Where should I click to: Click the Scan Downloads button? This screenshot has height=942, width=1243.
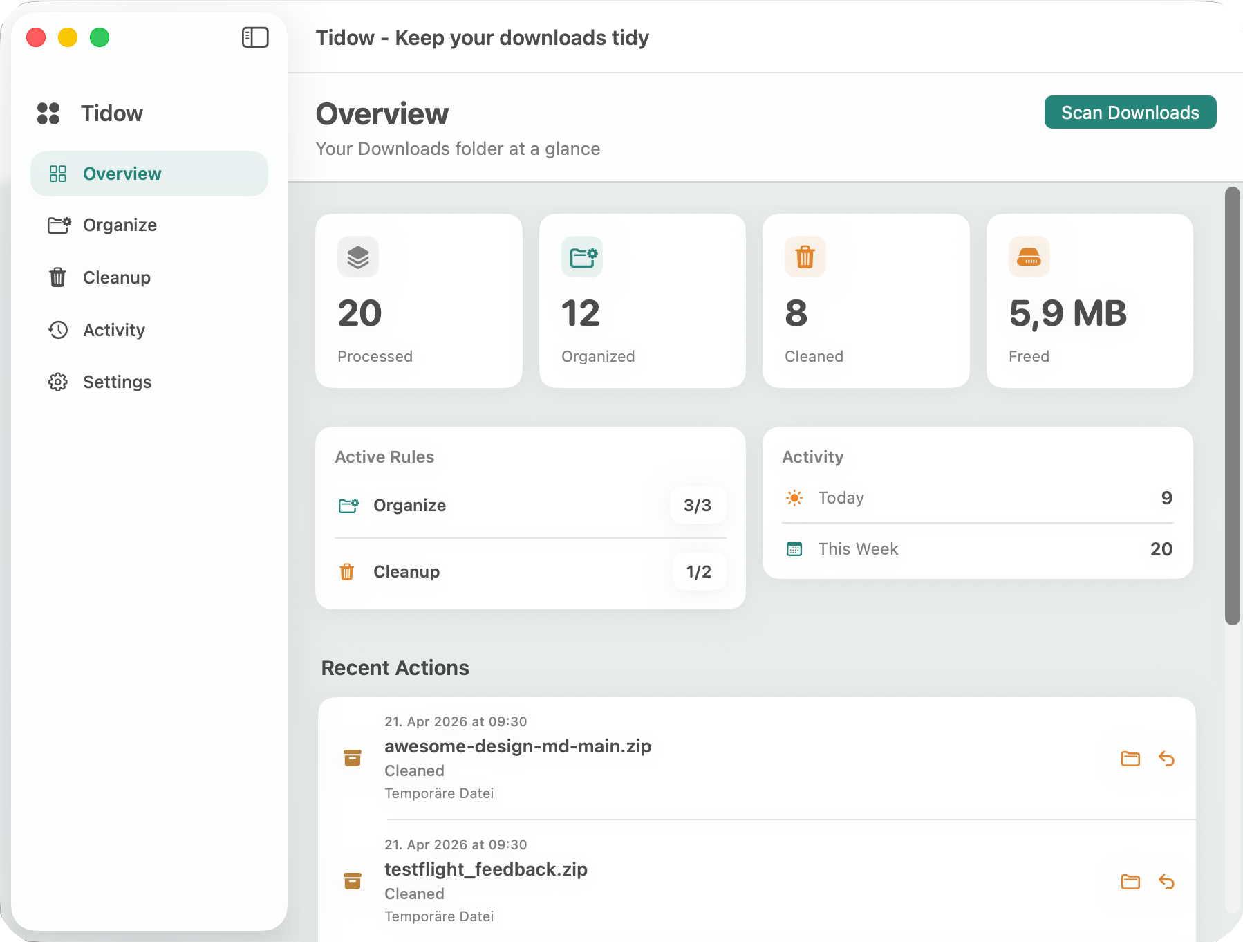[x=1130, y=112]
